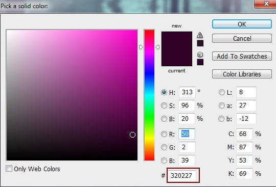
Task: Click the new color preview swatch
Action: point(177,40)
